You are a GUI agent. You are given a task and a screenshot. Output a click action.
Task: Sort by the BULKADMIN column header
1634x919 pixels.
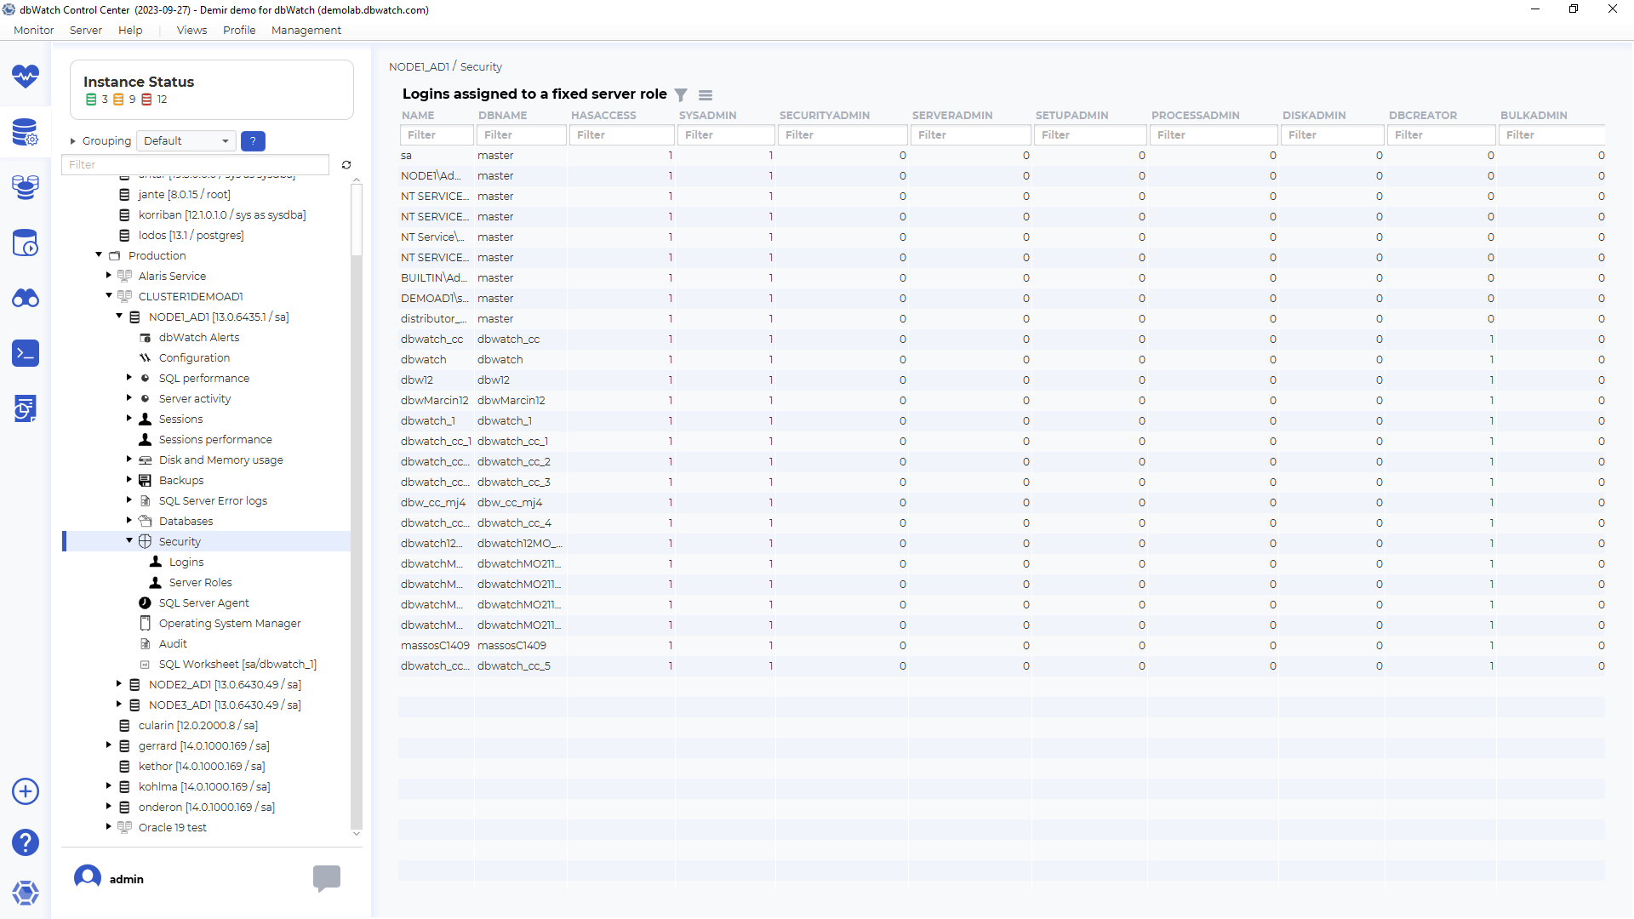[x=1534, y=116]
